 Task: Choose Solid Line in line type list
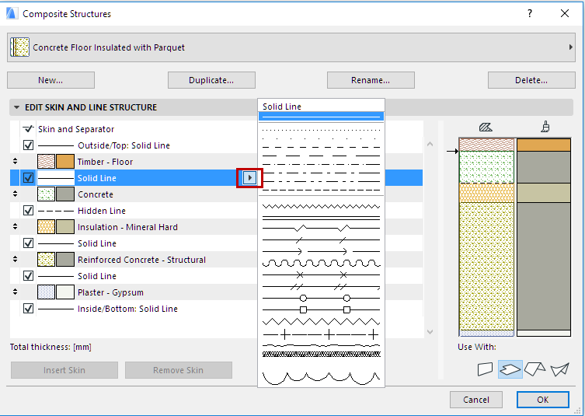pos(321,117)
